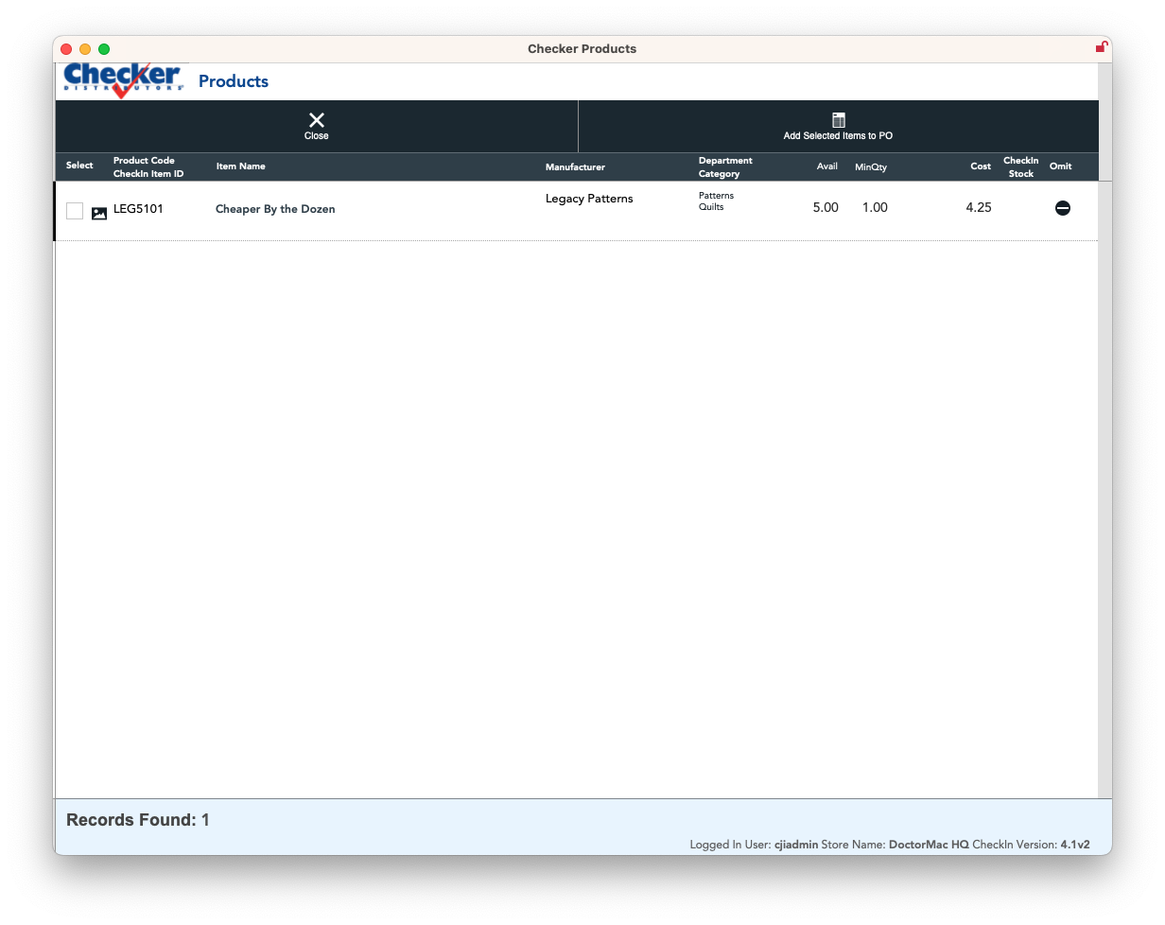
Task: Click the Checker Distributors logo
Action: 123,80
